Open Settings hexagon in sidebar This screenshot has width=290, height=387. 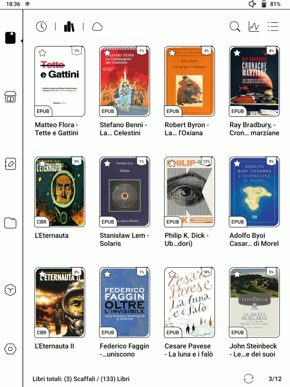[x=10, y=349]
